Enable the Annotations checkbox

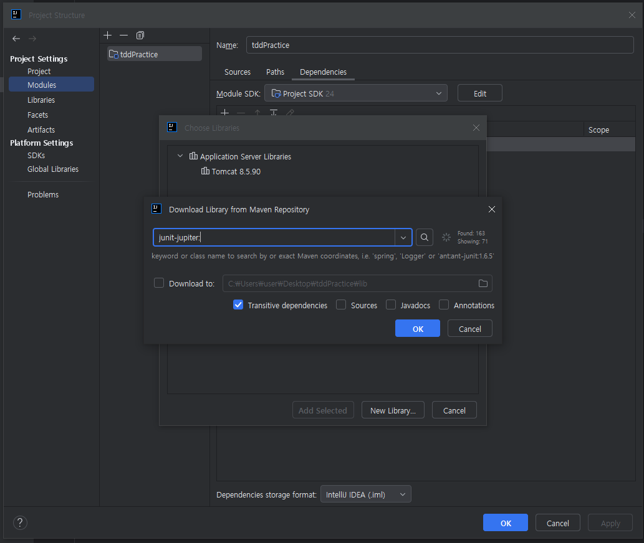pyautogui.click(x=444, y=305)
